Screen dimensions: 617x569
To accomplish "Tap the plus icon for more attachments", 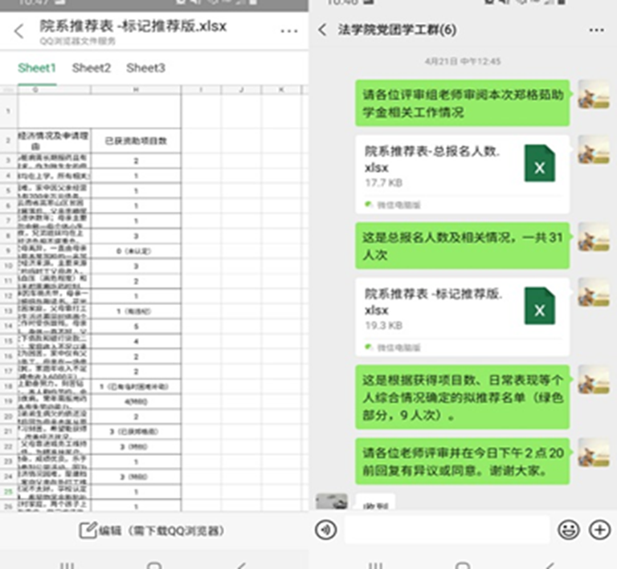I will 599,530.
